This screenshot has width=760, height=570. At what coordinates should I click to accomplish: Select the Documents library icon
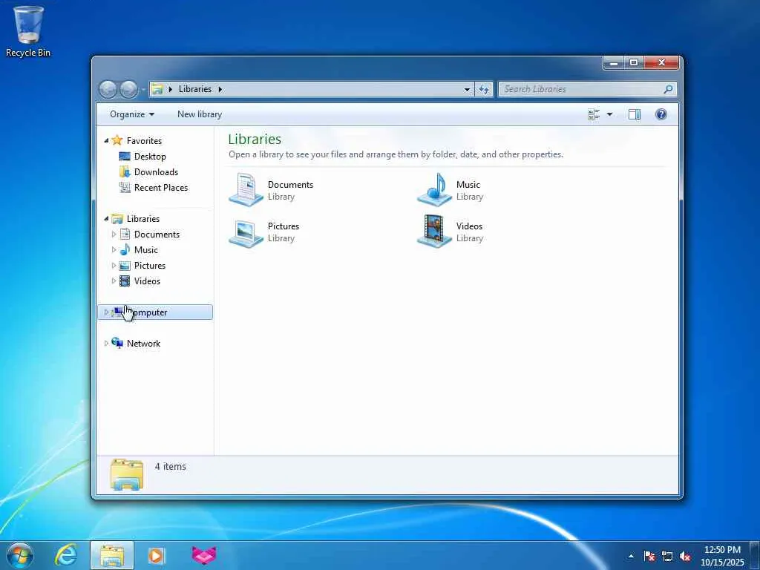tap(246, 190)
